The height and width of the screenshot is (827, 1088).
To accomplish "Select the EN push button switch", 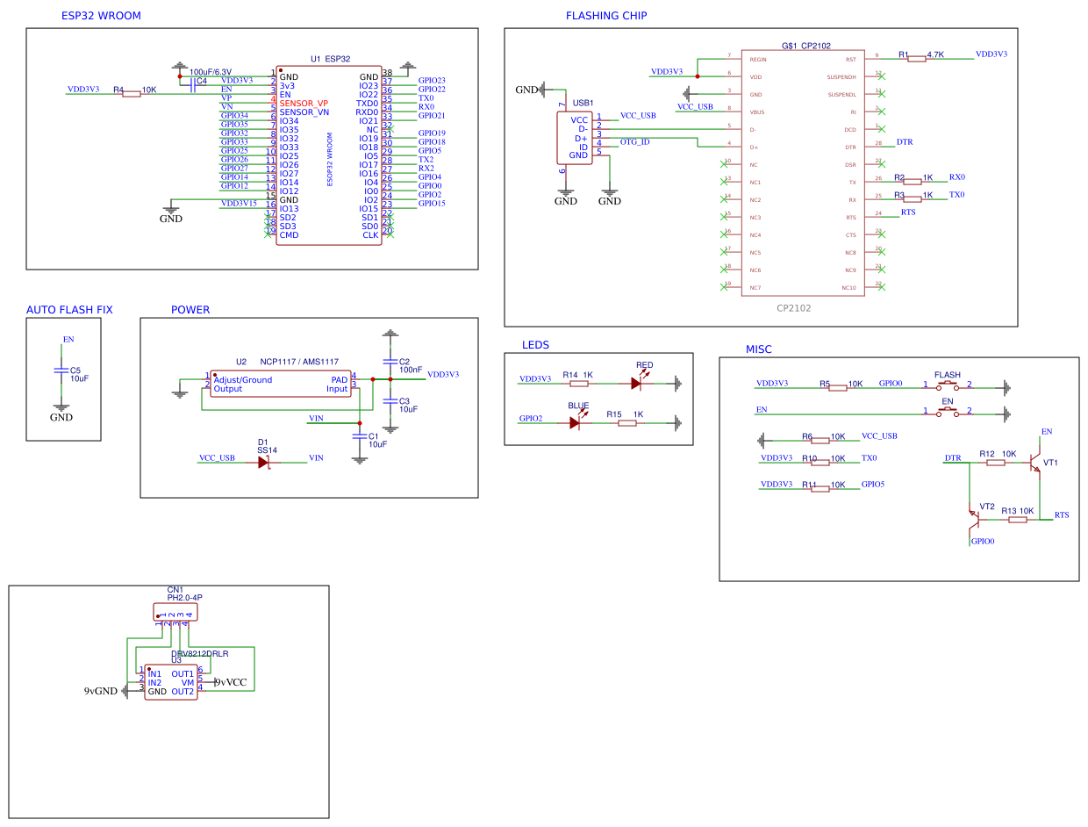I will coord(948,411).
